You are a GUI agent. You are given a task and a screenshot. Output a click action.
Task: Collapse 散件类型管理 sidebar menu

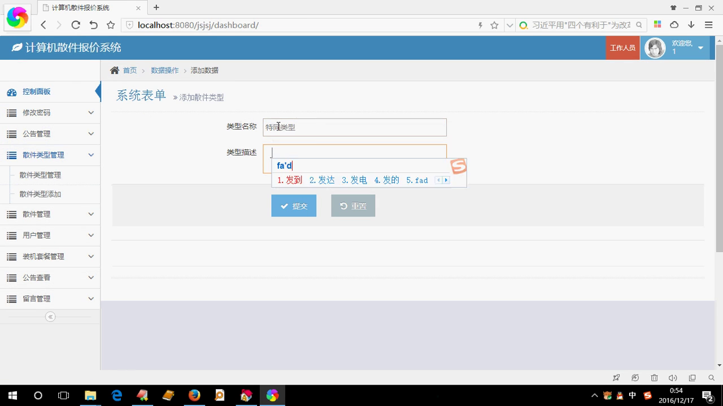tap(50, 155)
